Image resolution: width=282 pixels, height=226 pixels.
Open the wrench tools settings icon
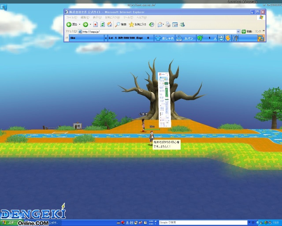[x=235, y=38]
